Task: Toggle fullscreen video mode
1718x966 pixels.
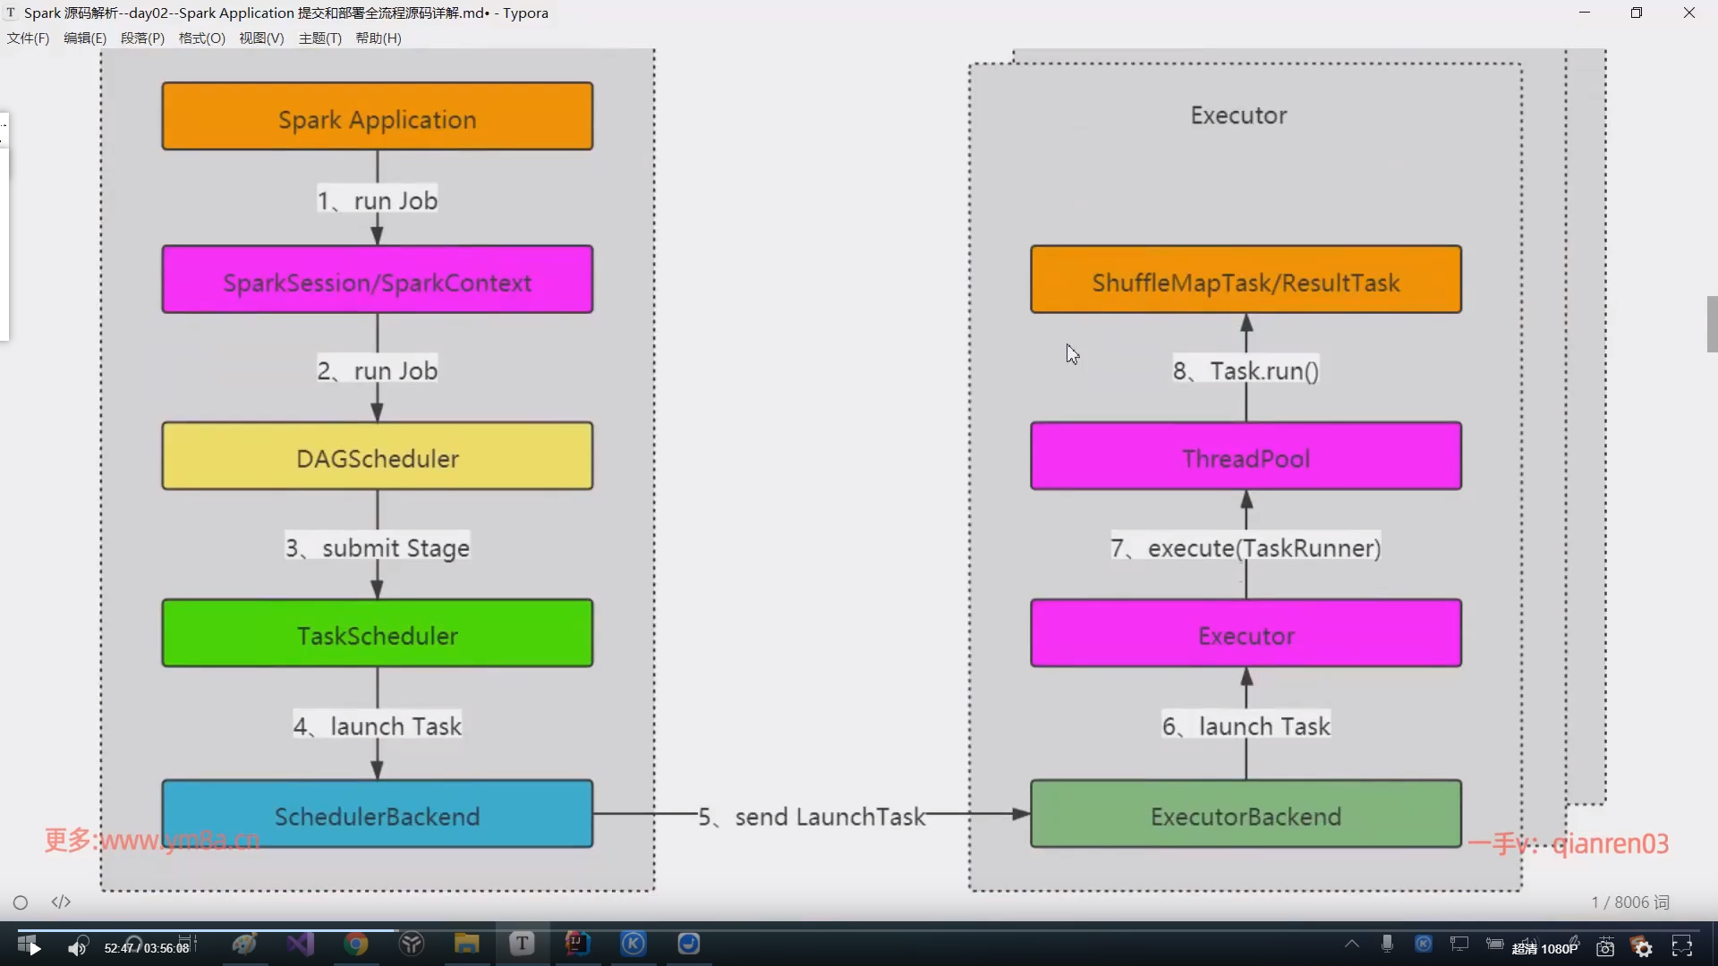Action: click(x=1682, y=946)
